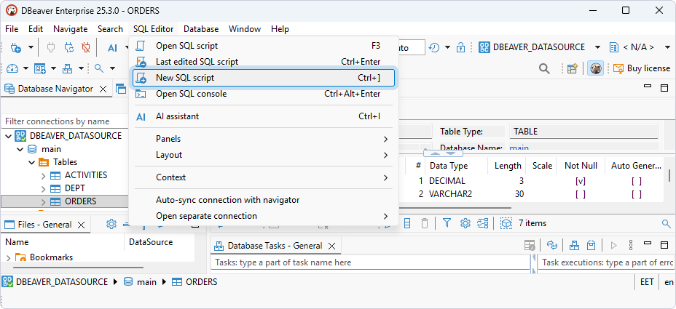Choose Open SQL console menu entry
The image size is (676, 309).
pyautogui.click(x=264, y=94)
